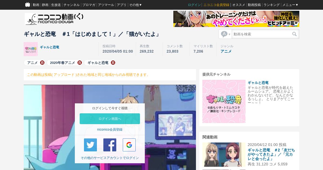Viewport: 323px width, 170px height.
Task: Expand the メニュー▼ menu
Action: click(290, 5)
